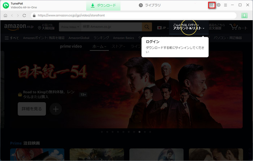Open AmazonGlobal nav link
The height and width of the screenshot is (161, 253).
click(79, 38)
